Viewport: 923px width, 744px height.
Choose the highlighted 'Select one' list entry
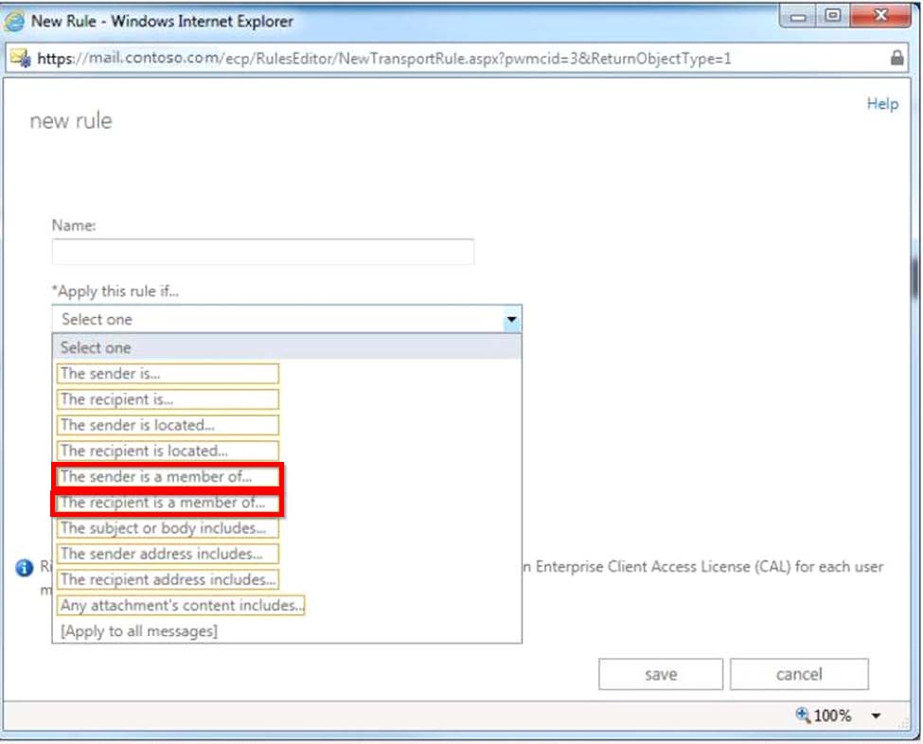[287, 347]
